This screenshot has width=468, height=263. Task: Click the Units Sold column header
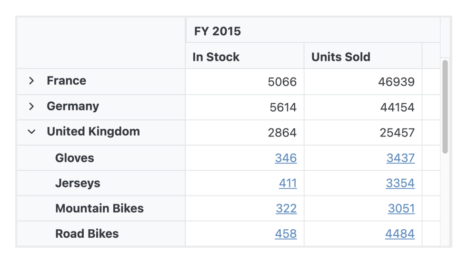tap(341, 57)
